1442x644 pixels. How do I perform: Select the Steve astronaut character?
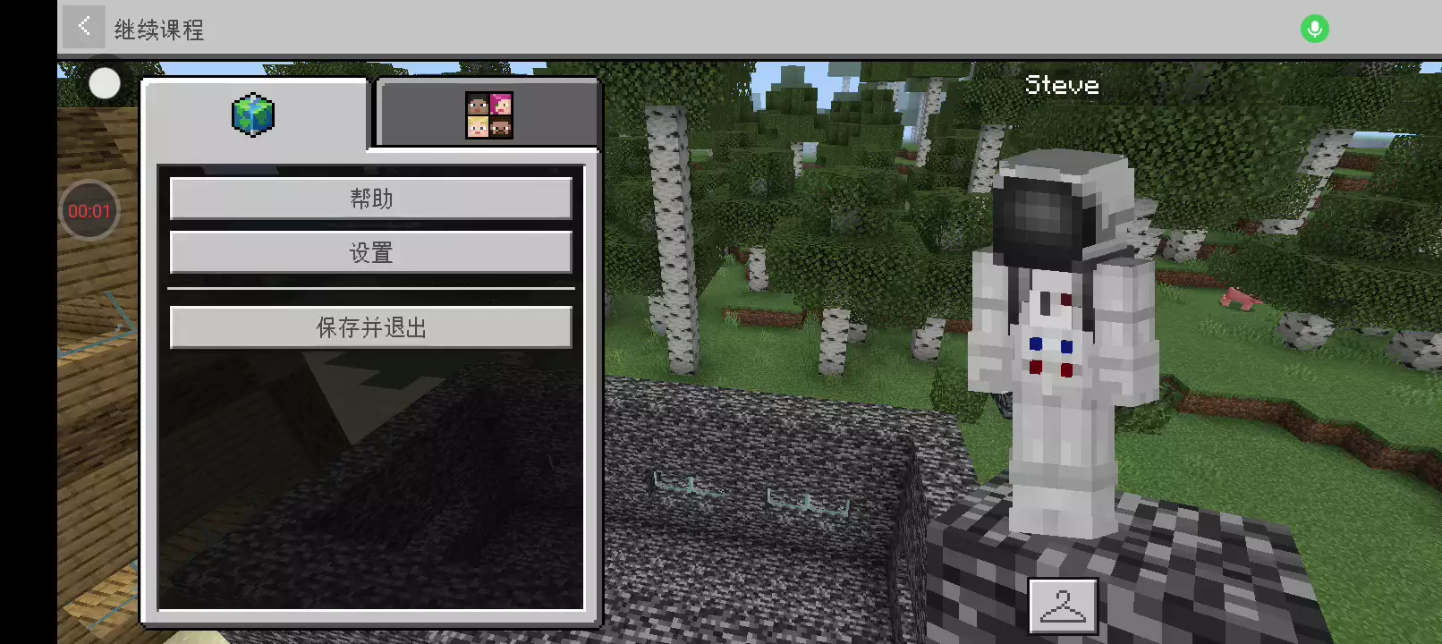pyautogui.click(x=1062, y=344)
